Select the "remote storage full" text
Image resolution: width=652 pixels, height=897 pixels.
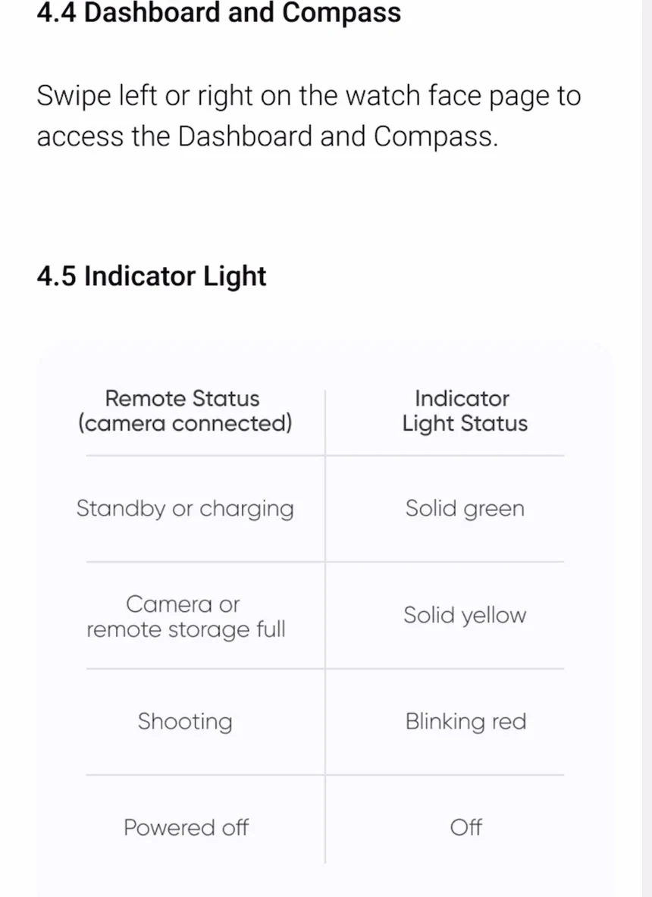pos(186,629)
